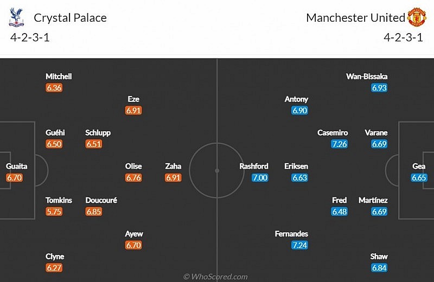Click the player name Wan-Bissaka
Viewport: 434px width, 282px height.
[x=367, y=76]
